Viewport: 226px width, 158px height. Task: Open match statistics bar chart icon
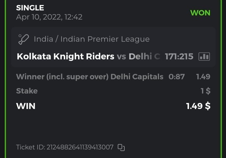click(204, 57)
